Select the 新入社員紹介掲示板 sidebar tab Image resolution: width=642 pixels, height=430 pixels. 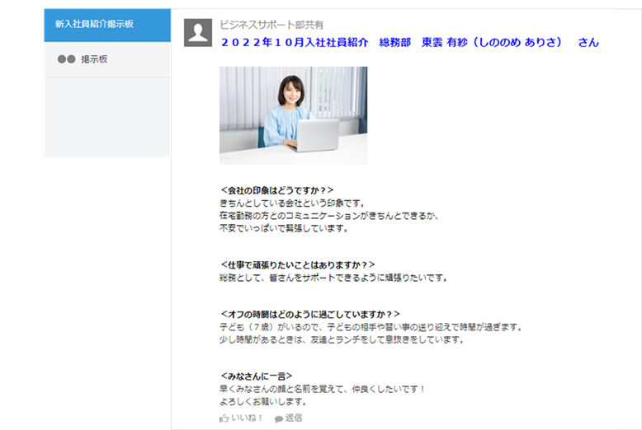pos(107,25)
